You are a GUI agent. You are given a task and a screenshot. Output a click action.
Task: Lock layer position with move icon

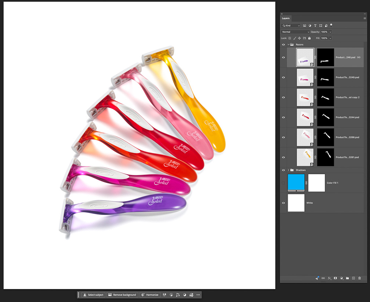[299, 38]
